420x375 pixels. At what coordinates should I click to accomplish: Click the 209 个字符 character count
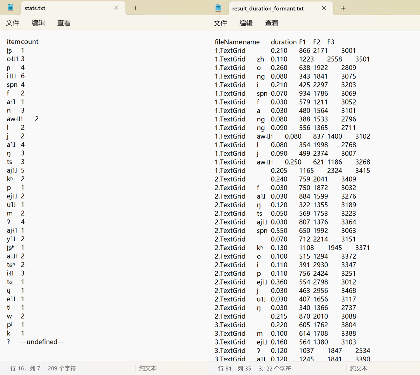tap(62, 368)
